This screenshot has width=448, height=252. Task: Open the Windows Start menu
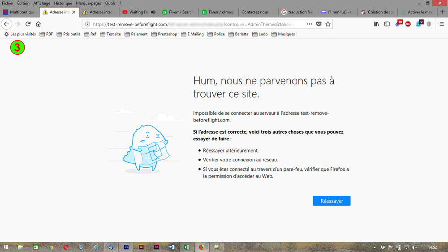6,247
